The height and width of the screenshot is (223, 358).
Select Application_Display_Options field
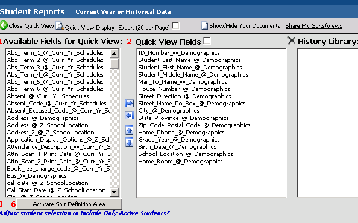click(x=58, y=140)
